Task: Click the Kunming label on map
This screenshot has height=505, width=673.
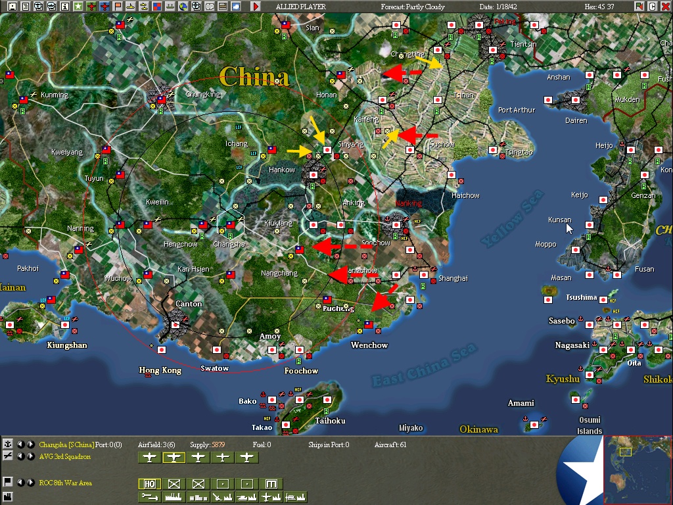Action: (x=54, y=95)
